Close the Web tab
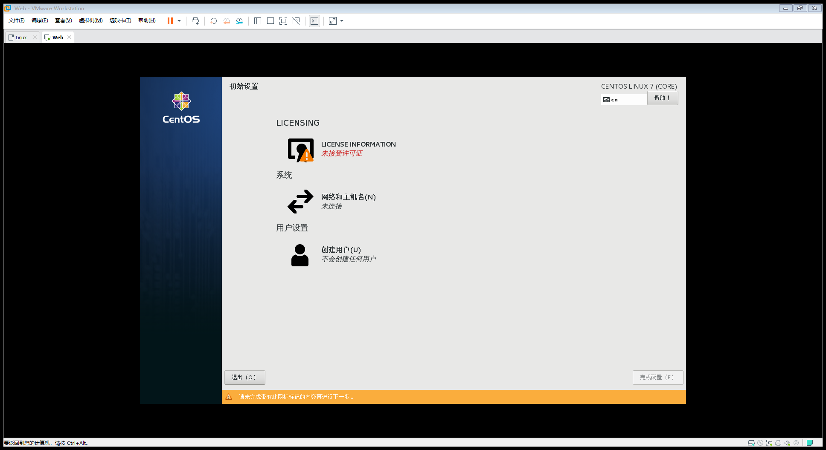This screenshot has height=450, width=826. (69, 37)
